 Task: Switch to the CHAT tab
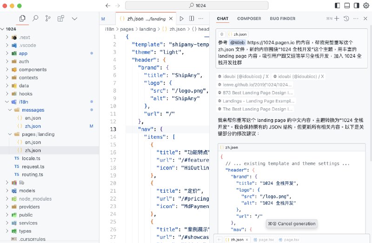[x=223, y=19]
